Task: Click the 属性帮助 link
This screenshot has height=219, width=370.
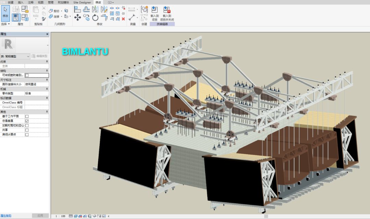Action: (6, 216)
